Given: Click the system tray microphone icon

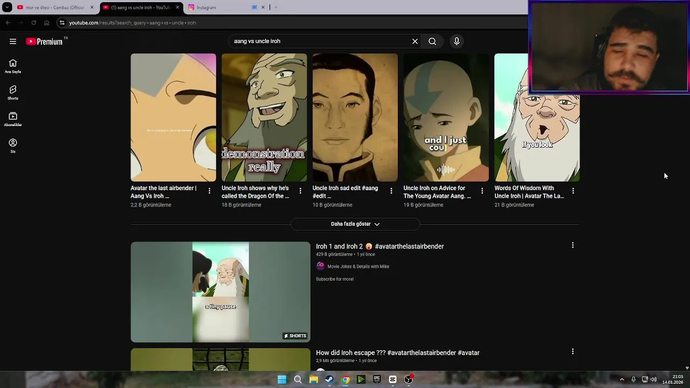Looking at the screenshot, I should (633, 379).
